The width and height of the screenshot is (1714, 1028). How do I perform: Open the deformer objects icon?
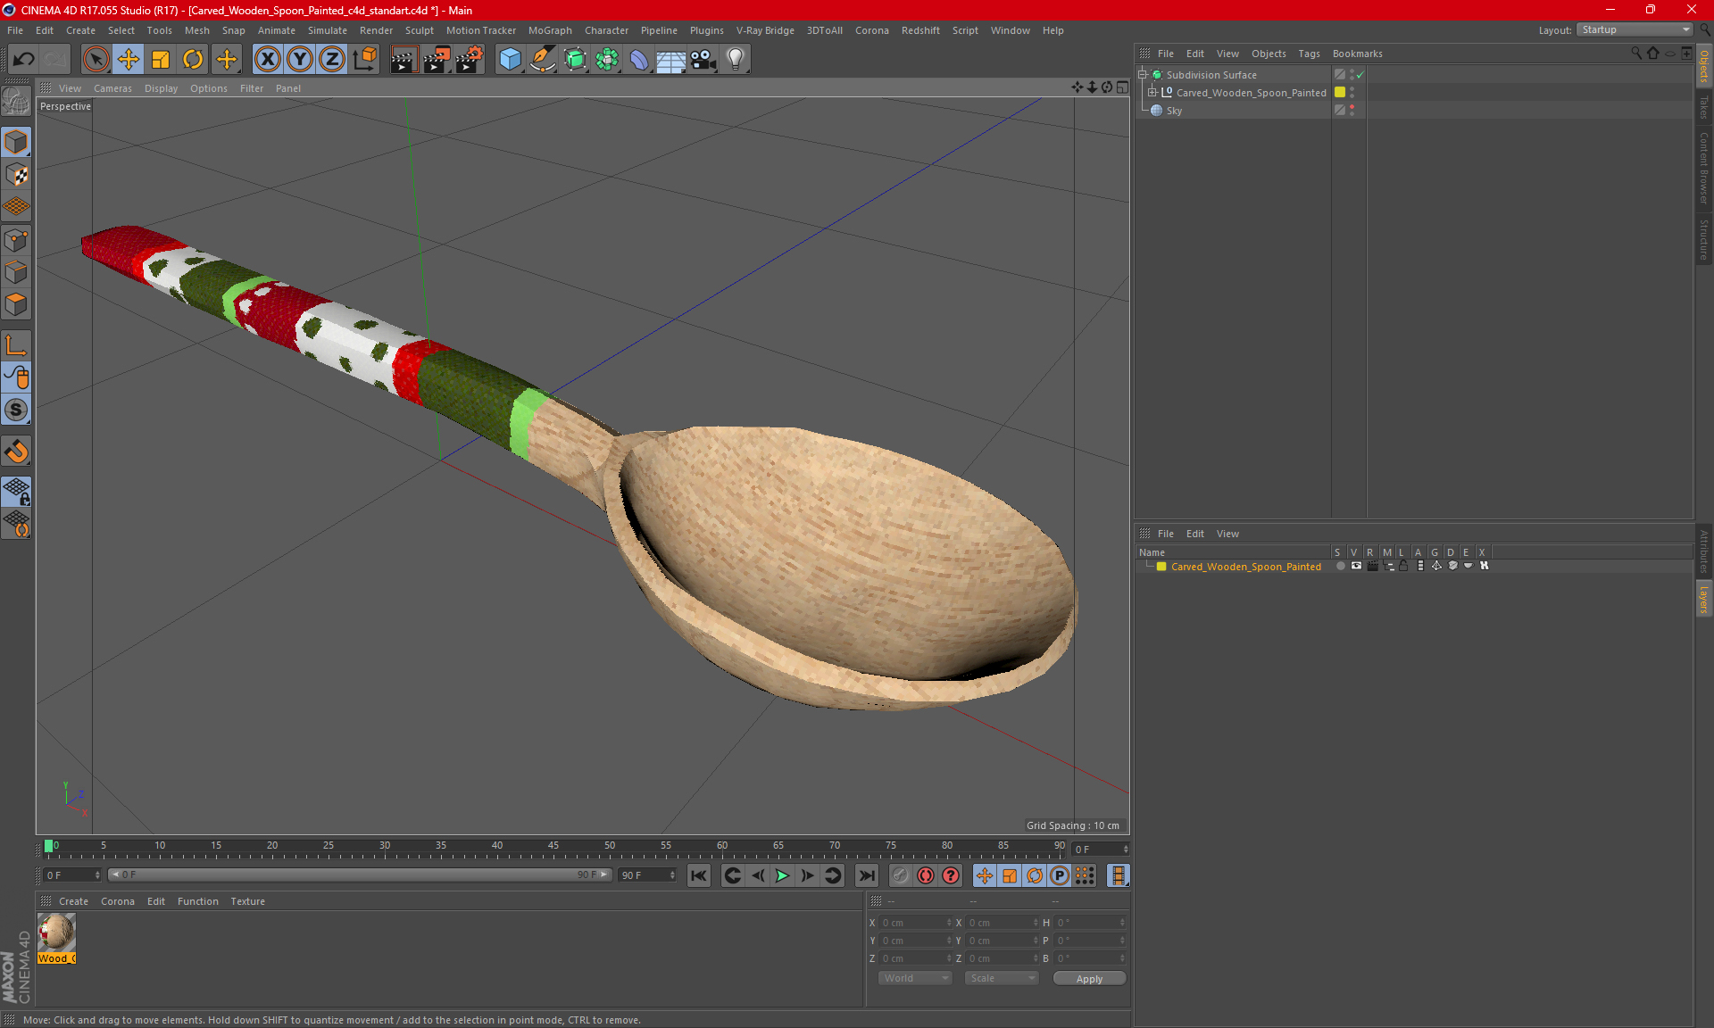click(639, 60)
